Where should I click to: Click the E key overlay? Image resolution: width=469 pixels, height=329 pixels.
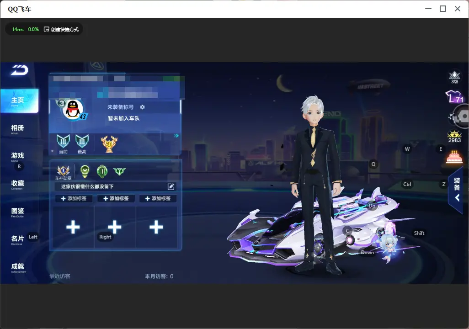(x=441, y=149)
